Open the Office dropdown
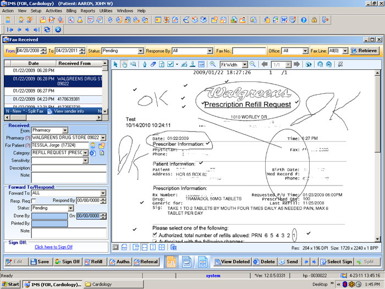The height and width of the screenshot is (289, 385). click(305, 51)
